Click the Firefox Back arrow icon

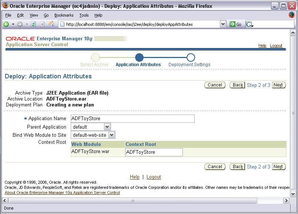click(x=6, y=24)
